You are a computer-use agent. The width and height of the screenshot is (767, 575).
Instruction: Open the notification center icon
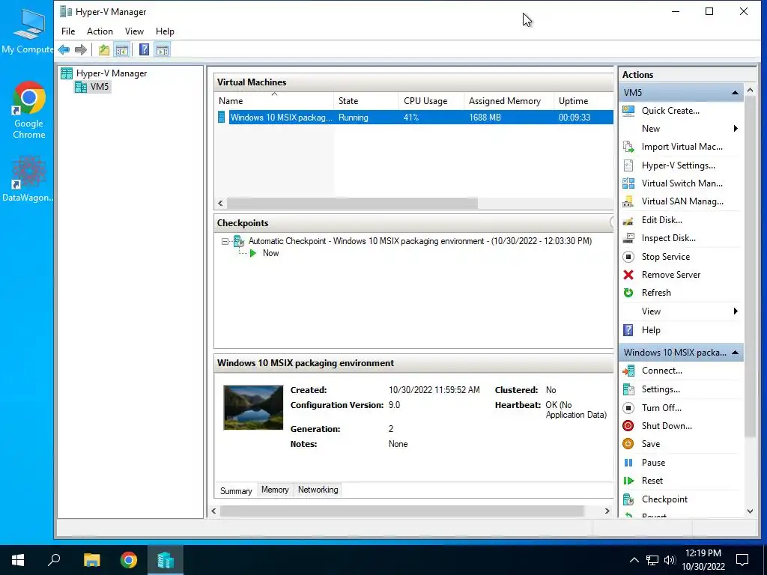pyautogui.click(x=742, y=560)
